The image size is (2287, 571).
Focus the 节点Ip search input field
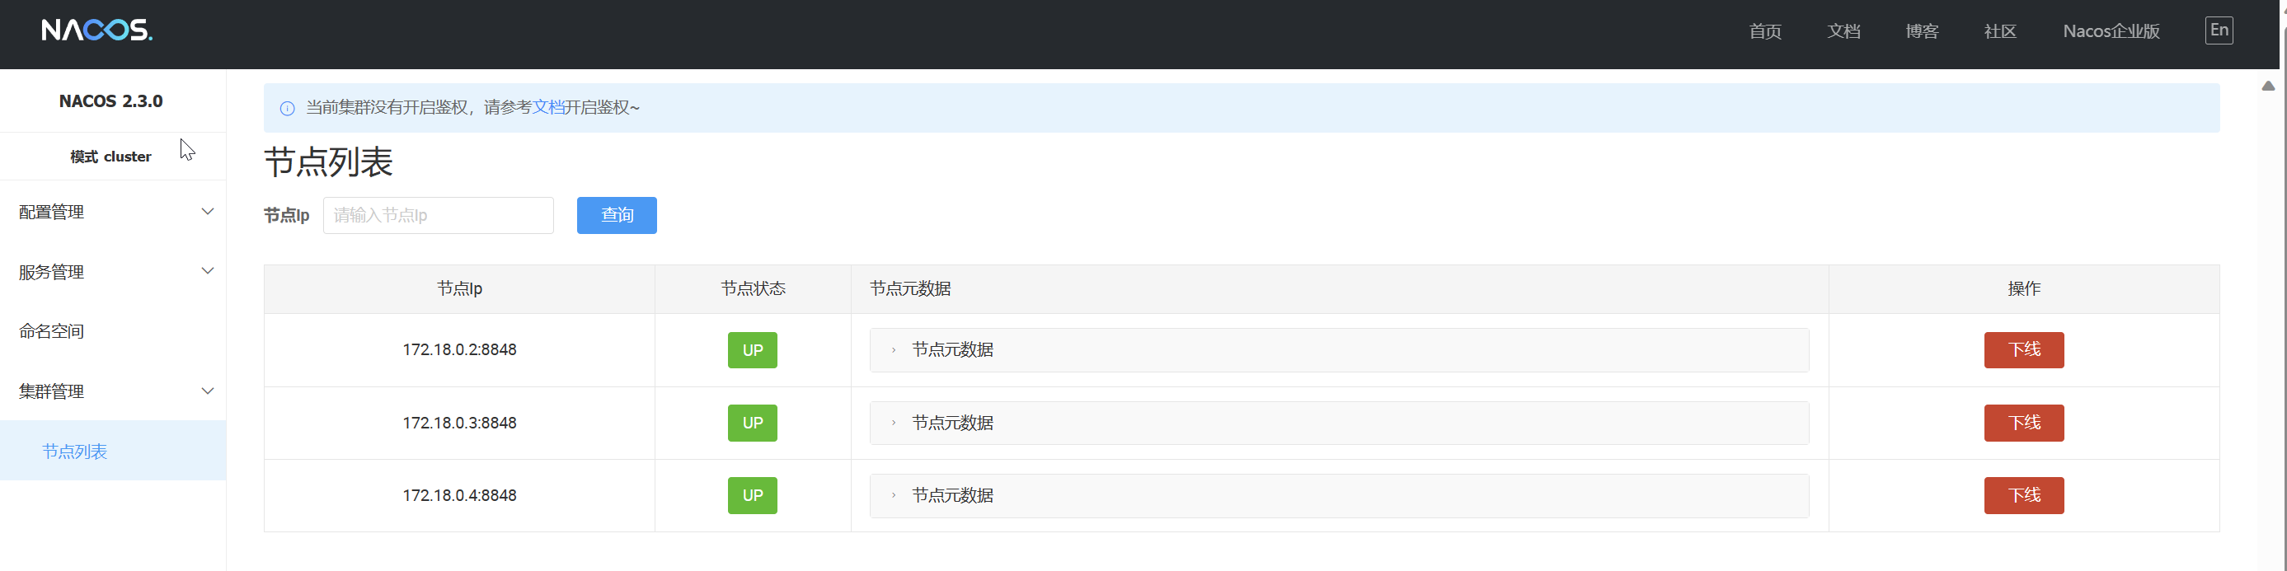click(x=439, y=215)
